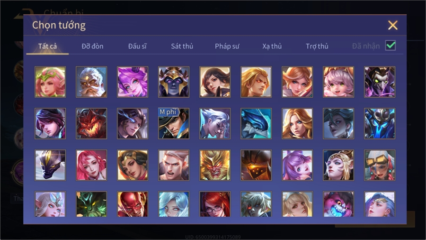Choose the hero tagged 'M phí'

pos(174,123)
